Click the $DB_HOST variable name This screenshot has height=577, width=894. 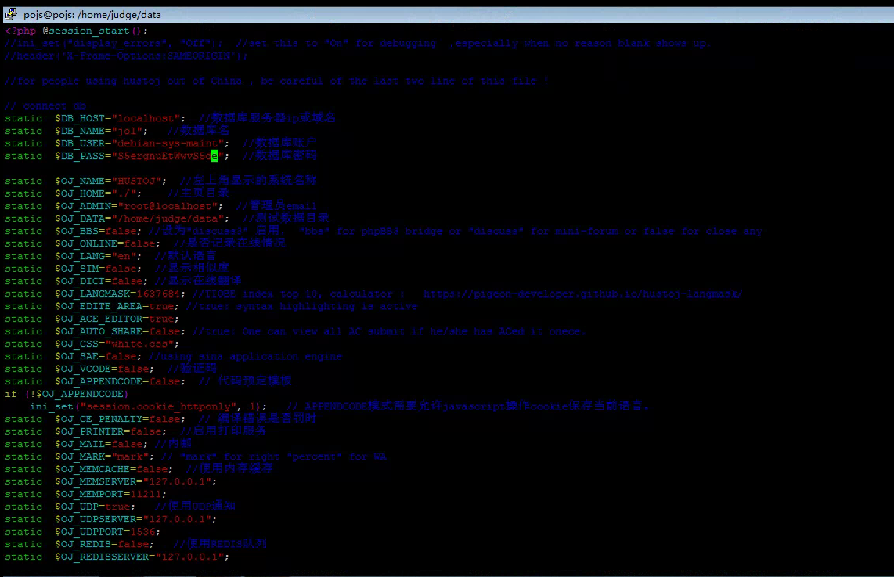[80, 118]
